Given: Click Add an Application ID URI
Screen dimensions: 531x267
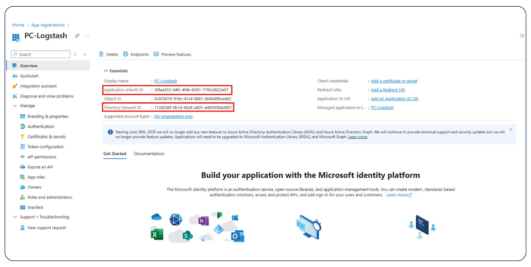Looking at the screenshot, I should [x=394, y=99].
